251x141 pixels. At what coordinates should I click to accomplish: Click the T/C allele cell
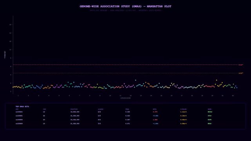(99, 123)
